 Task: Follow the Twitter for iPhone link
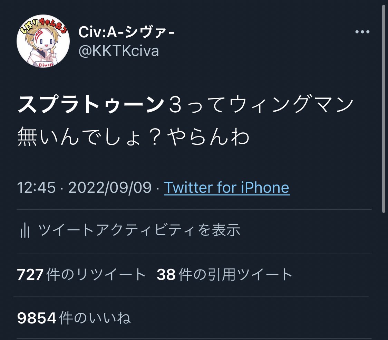[x=227, y=188]
